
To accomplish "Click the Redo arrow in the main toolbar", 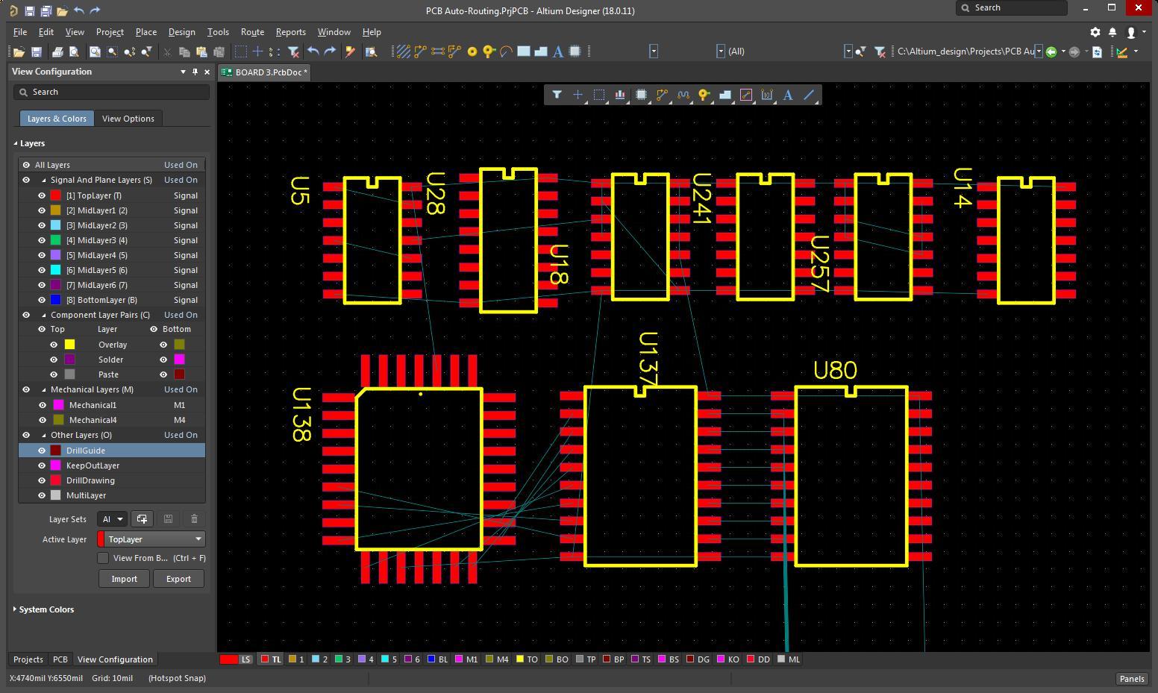I will tap(331, 51).
